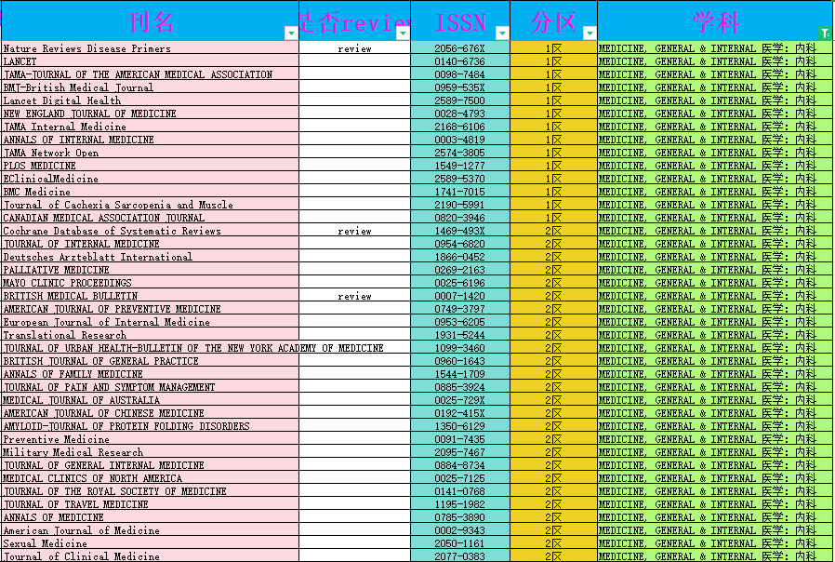Select the "MAYO CLINIC PROCEEDINGS" cell
Image resolution: width=835 pixels, height=562 pixels.
click(x=151, y=283)
